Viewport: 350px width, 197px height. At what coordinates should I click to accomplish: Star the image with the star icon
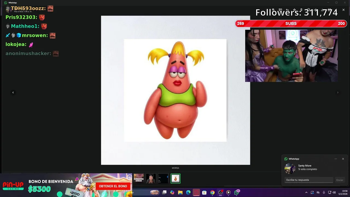tap(294, 10)
